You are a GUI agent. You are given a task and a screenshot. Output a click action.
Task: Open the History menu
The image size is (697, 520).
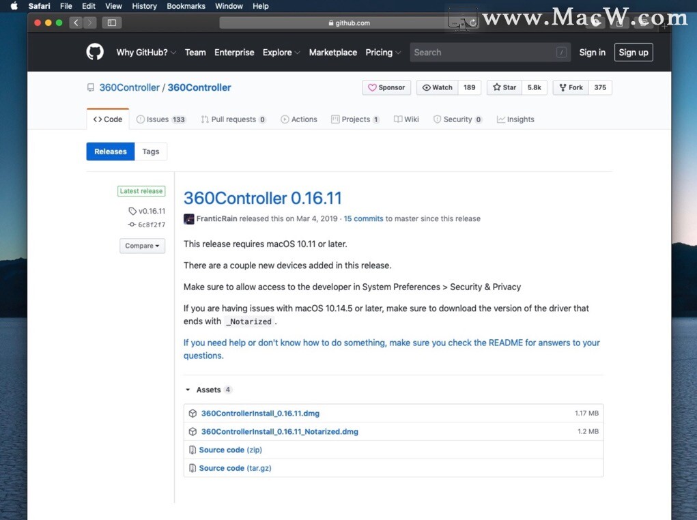click(144, 5)
